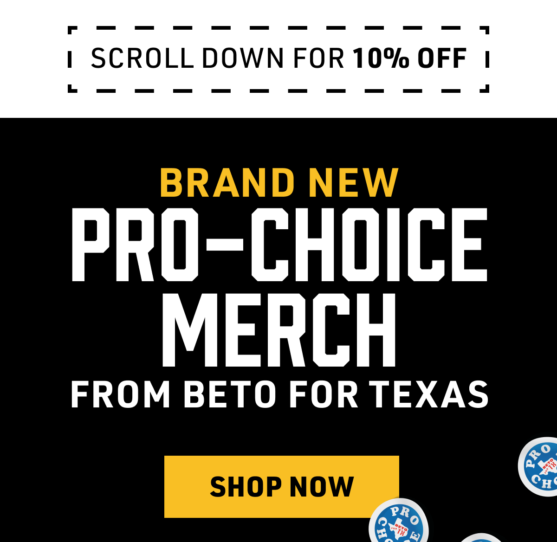Viewport: 557px width, 542px height.
Task: Click the yellow SHOP NOW button
Action: tap(281, 486)
